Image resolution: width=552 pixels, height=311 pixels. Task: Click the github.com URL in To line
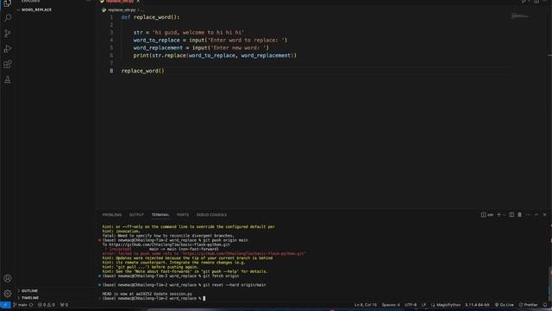pyautogui.click(x=169, y=244)
